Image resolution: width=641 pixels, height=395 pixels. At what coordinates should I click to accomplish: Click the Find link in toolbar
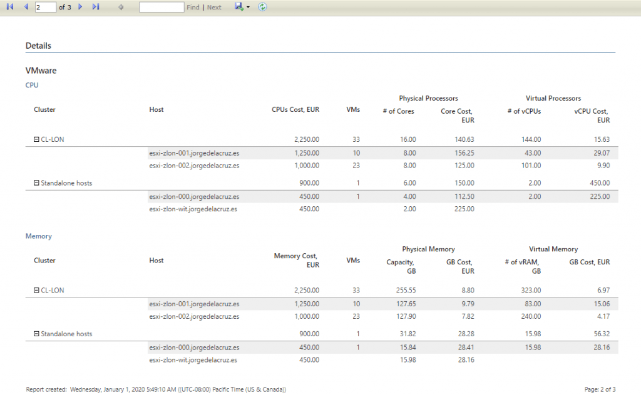[193, 7]
